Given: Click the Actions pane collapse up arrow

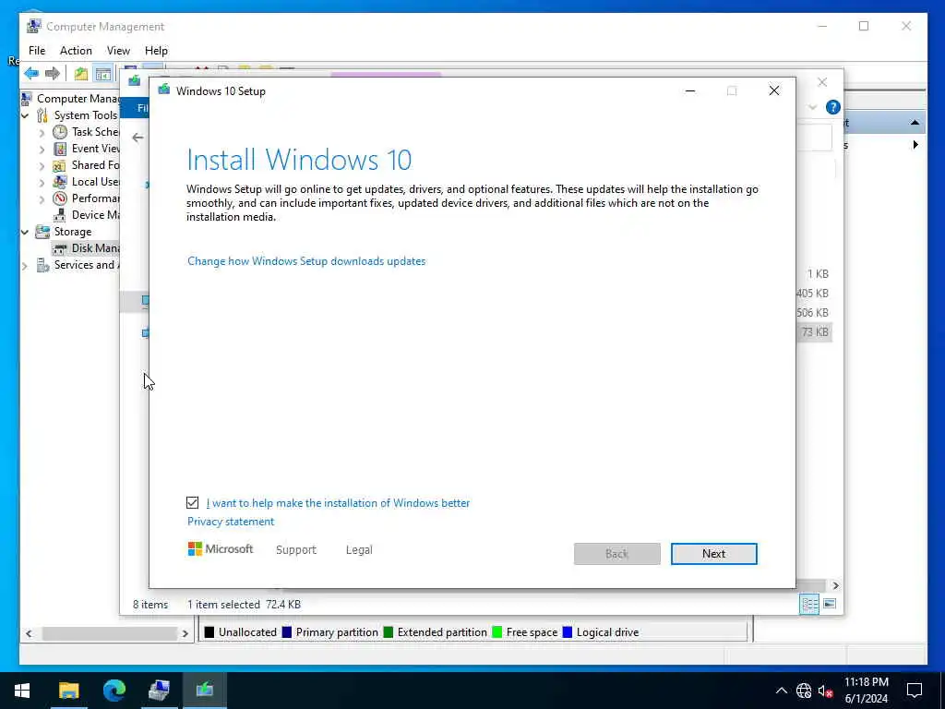Looking at the screenshot, I should 915,123.
